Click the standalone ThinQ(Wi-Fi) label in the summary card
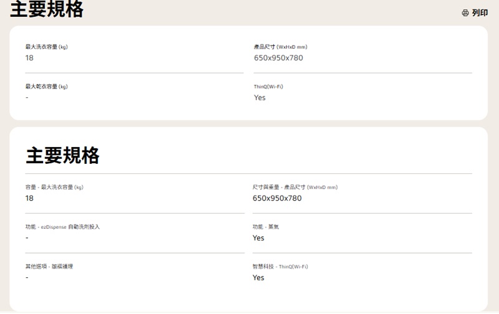Screen dimensions: 499x314 tap(268, 87)
